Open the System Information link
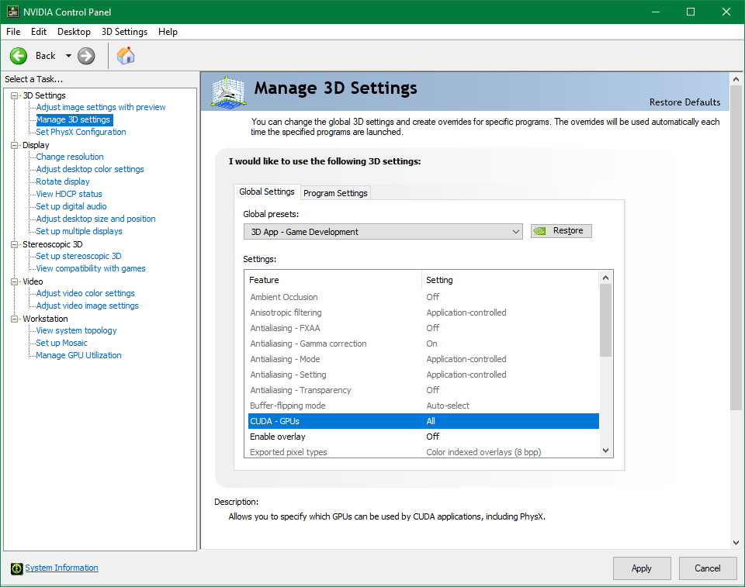Viewport: 745px width, 587px height. [x=61, y=568]
